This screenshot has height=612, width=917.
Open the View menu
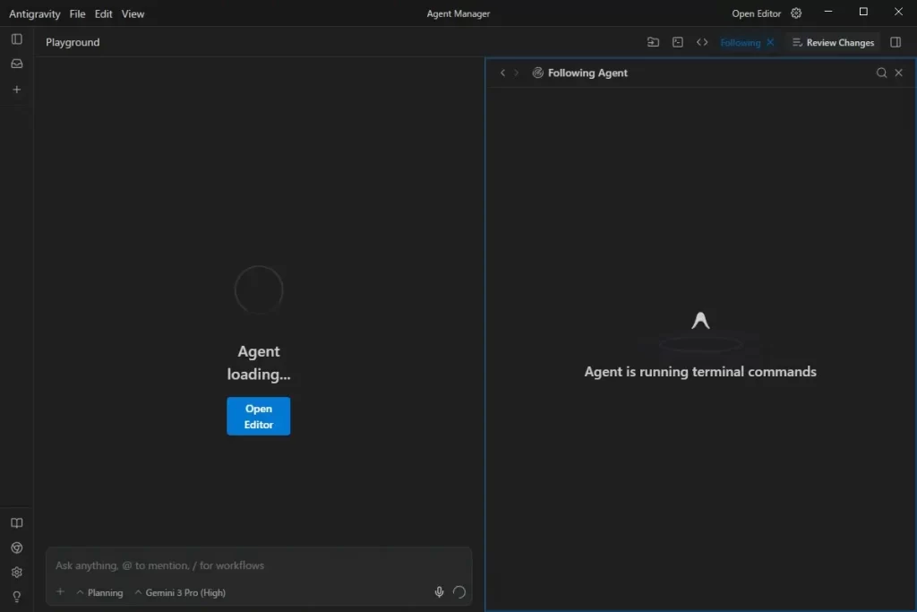coord(133,13)
